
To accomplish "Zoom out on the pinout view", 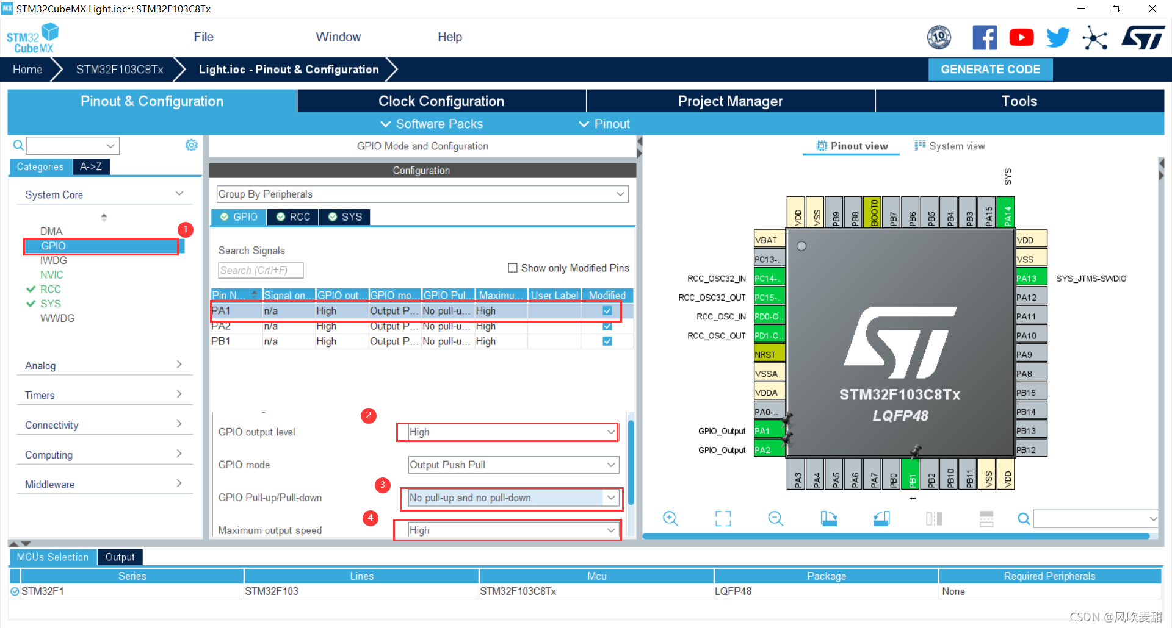I will [776, 519].
